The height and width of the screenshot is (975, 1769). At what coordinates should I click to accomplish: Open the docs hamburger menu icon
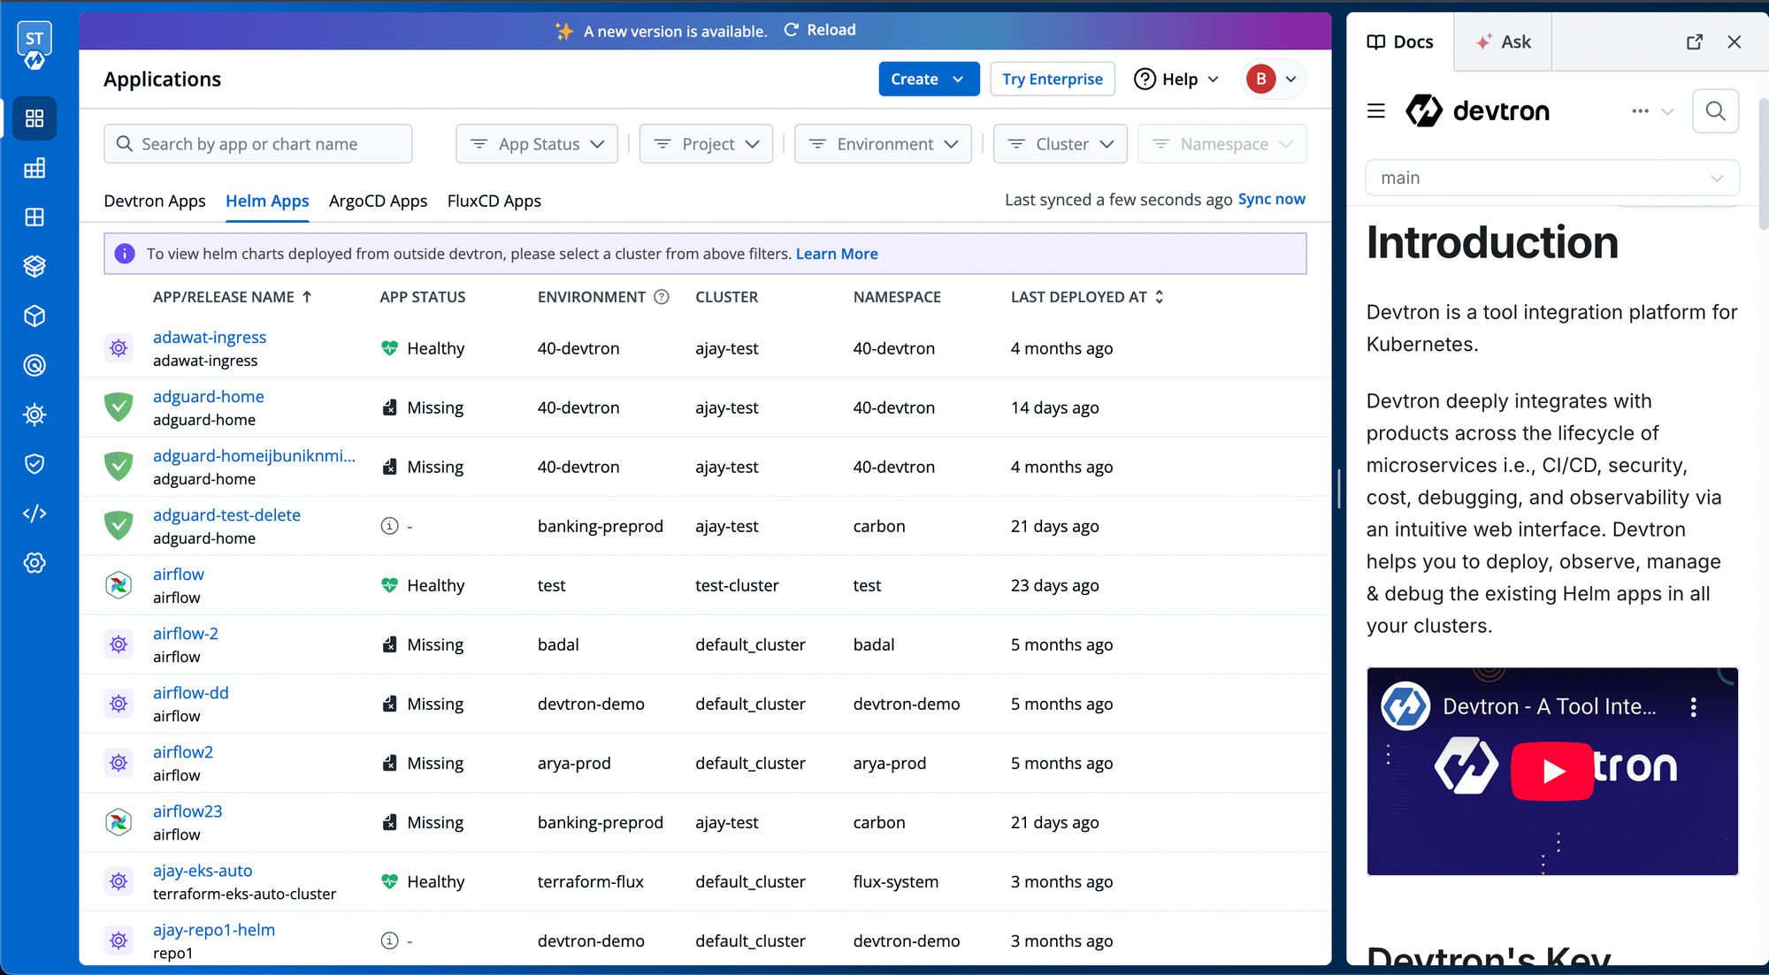[x=1376, y=111]
